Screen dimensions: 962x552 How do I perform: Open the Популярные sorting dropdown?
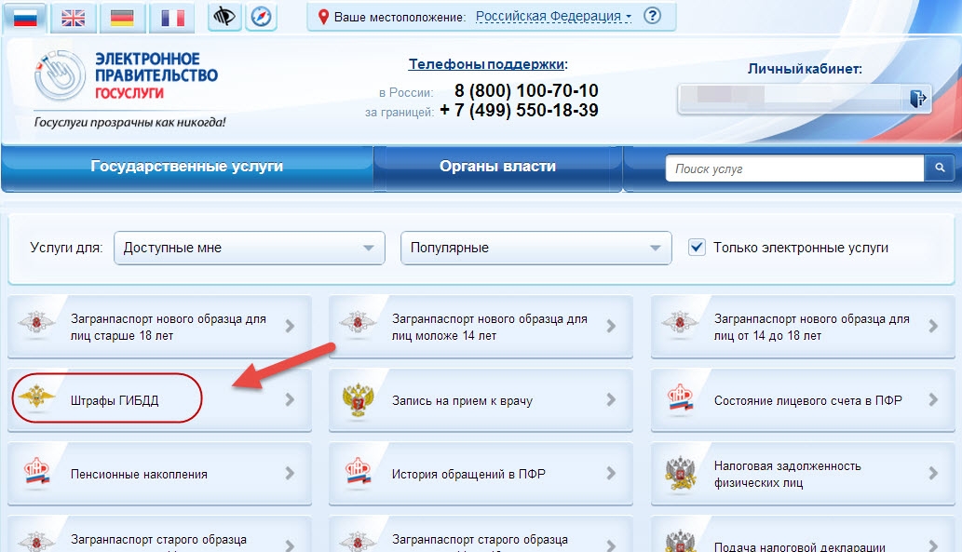(x=536, y=248)
